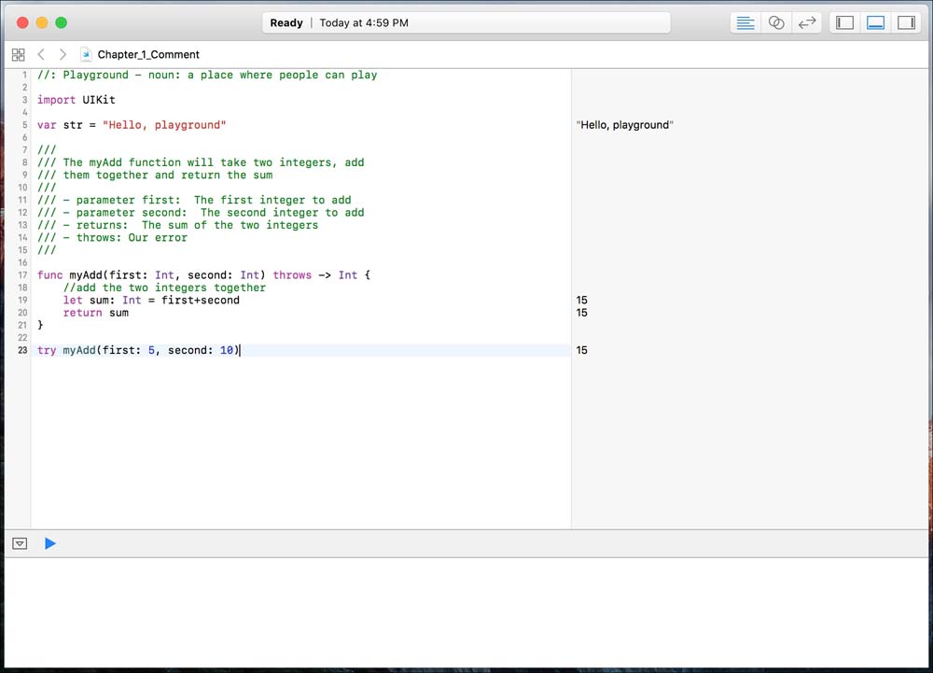Toggle the left Navigator panel
Screen dimensions: 933x673
pos(845,23)
